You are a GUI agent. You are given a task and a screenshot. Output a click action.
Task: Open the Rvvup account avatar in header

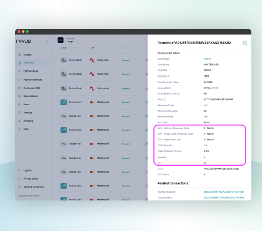(60, 40)
